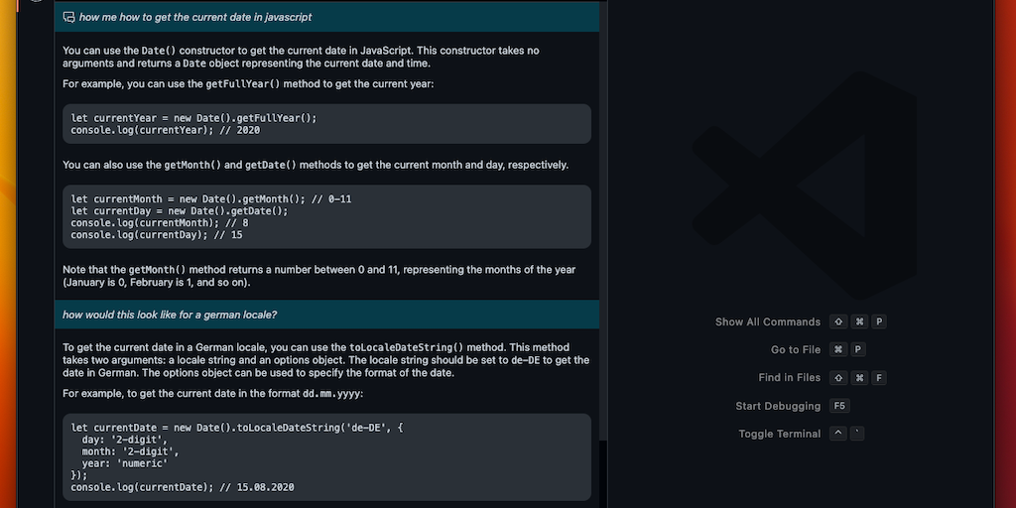Viewport: 1016px width, 508px height.
Task: Click the toLocaleDateString de-DE code block
Action: point(326,456)
